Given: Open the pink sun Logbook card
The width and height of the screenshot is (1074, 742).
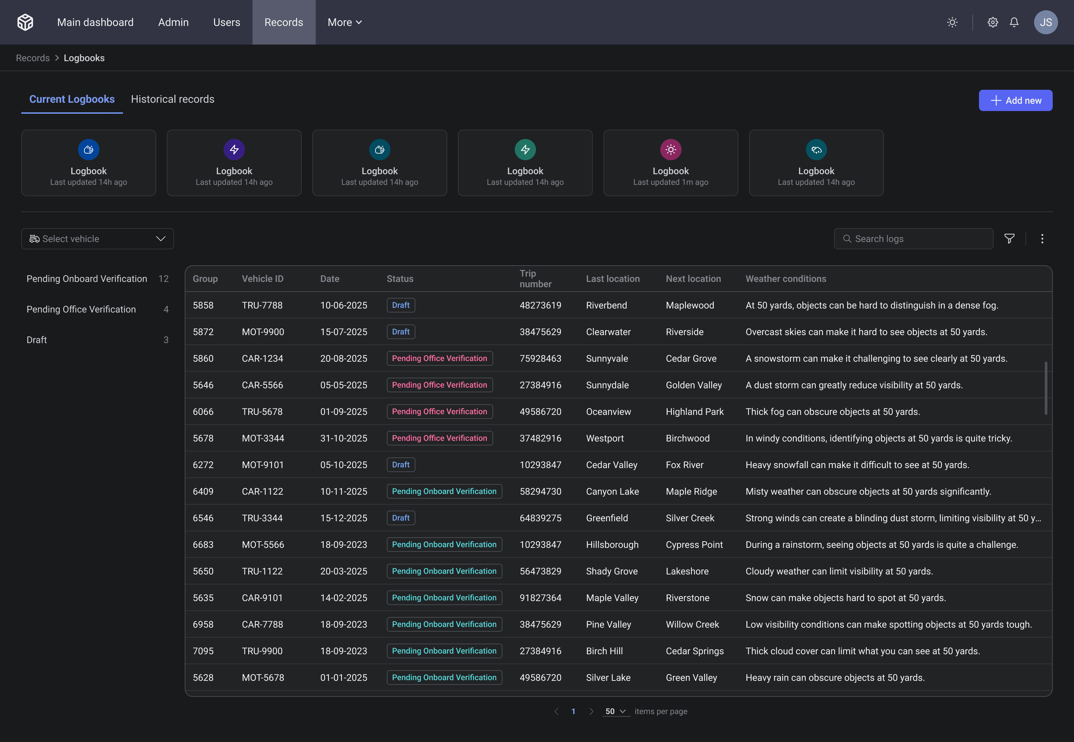Looking at the screenshot, I should tap(670, 163).
